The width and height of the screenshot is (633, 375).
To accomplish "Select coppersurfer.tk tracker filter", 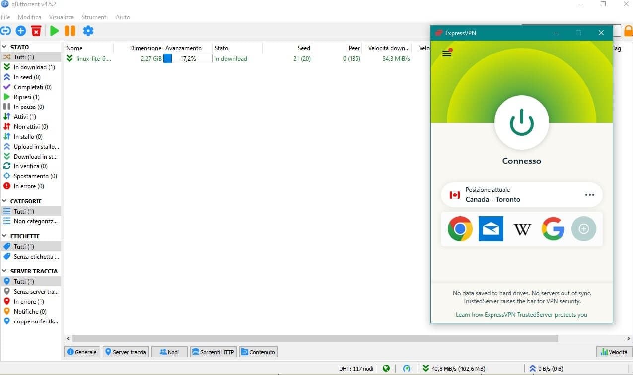I will (31, 321).
